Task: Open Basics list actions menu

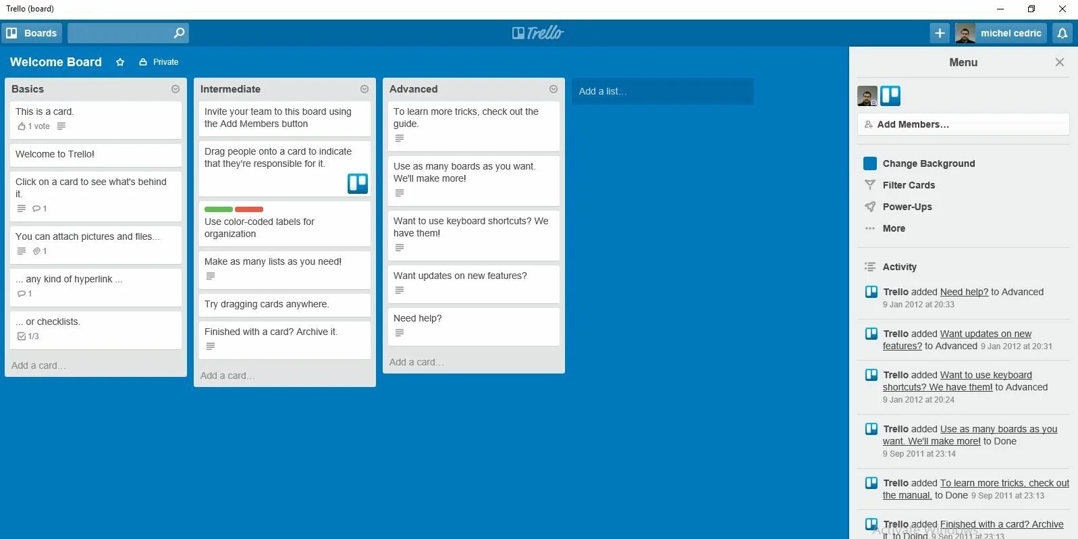Action: [176, 89]
